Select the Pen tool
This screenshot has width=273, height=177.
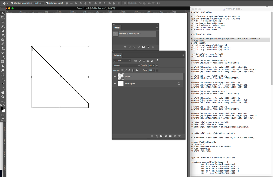[3, 75]
